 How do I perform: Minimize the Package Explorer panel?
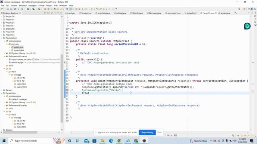coord(58,13)
